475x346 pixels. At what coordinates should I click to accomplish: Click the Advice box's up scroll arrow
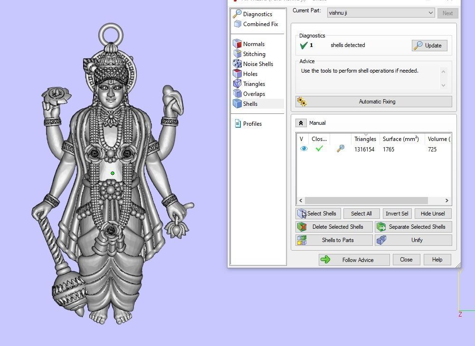pos(443,72)
